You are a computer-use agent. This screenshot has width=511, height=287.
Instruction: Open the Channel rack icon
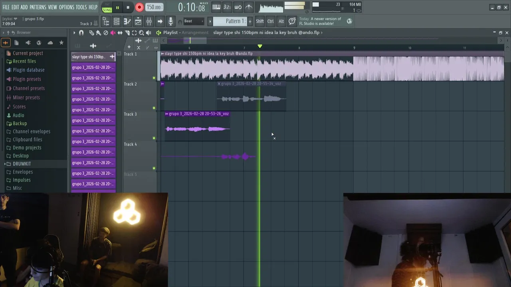(117, 22)
